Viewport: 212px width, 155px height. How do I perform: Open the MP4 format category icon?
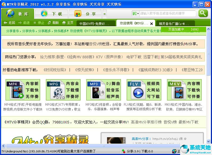[23, 90]
